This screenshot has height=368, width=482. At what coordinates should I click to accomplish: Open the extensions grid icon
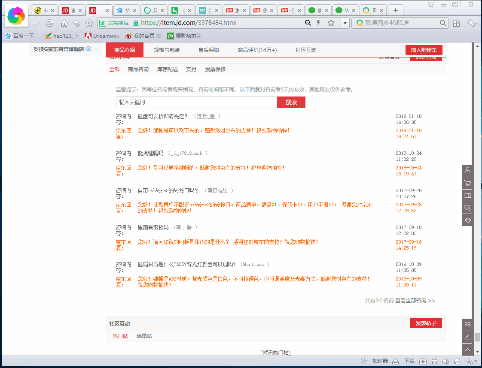tap(457, 23)
